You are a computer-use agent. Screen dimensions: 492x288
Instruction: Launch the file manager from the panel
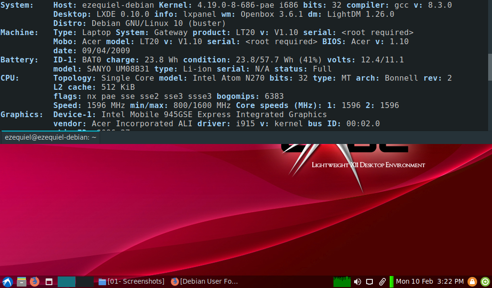[21, 282]
